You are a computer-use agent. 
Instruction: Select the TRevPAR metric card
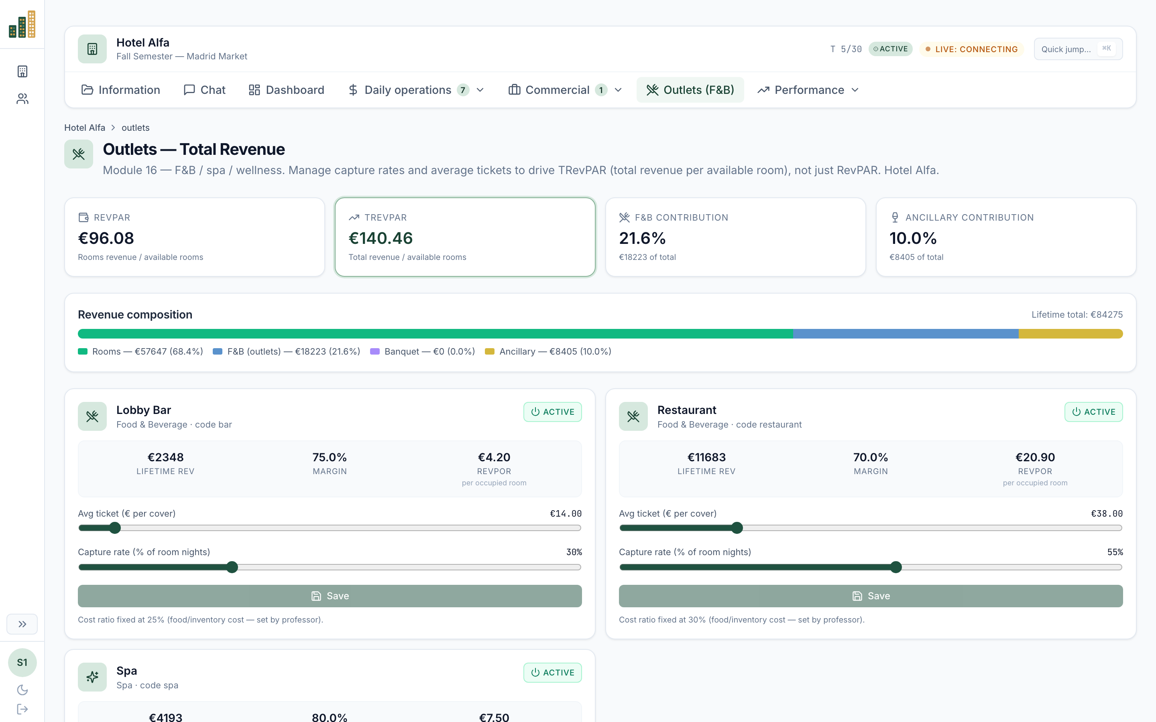pos(465,237)
